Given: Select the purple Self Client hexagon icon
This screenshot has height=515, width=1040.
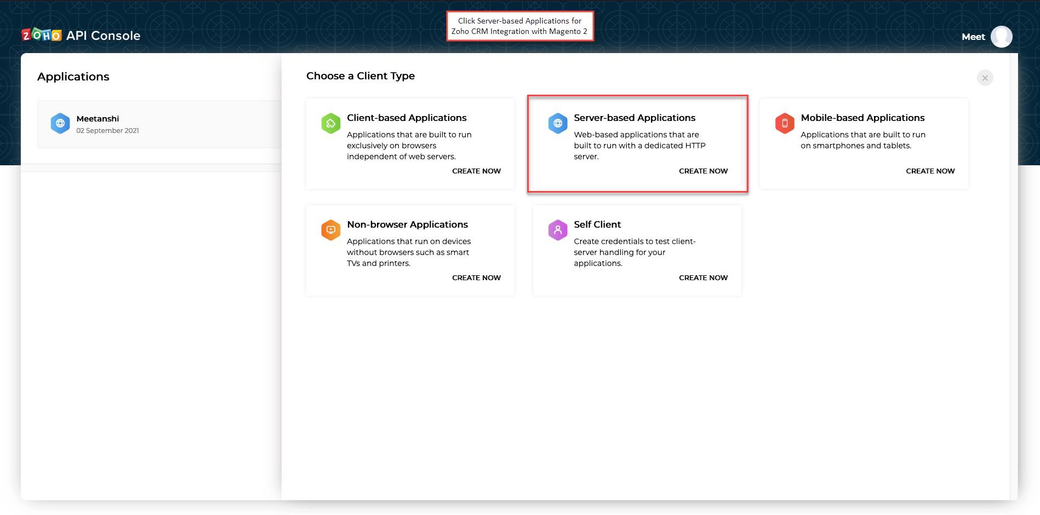Looking at the screenshot, I should tap(557, 230).
